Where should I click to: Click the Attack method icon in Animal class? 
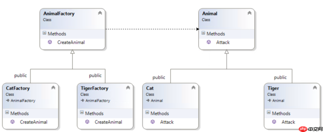pyautogui.click(x=209, y=42)
